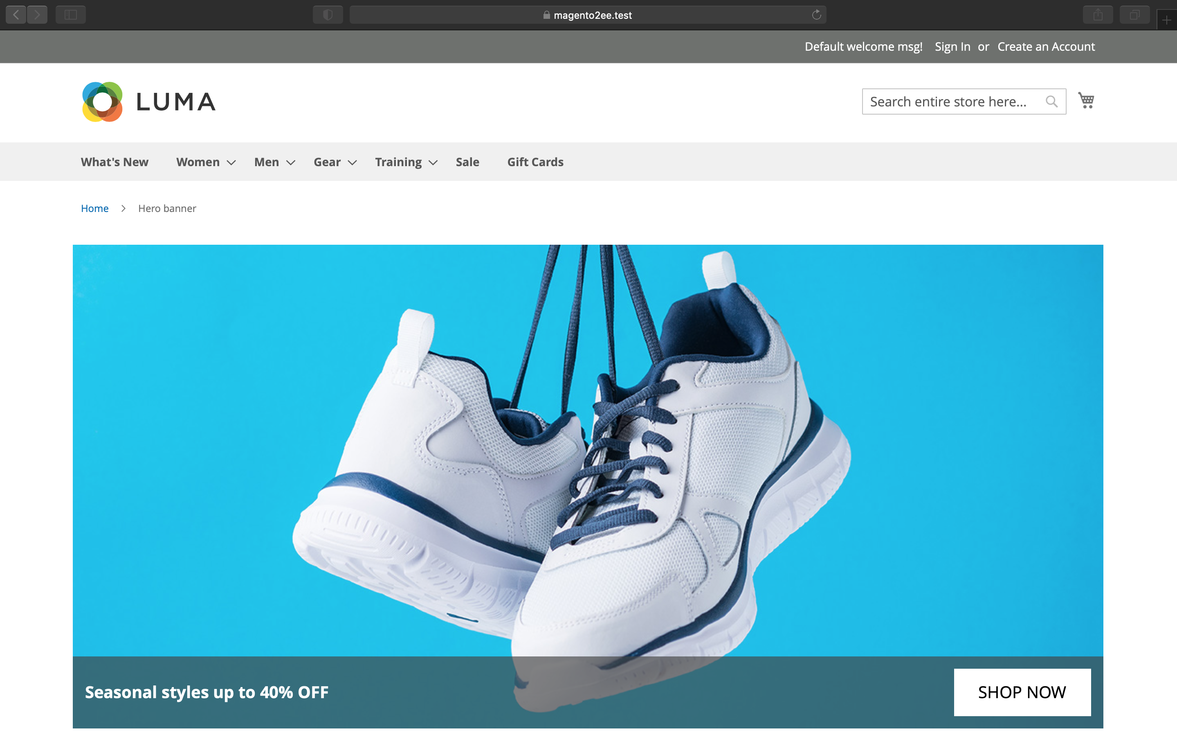Open the privacy shield icon
The width and height of the screenshot is (1177, 735).
coord(328,15)
